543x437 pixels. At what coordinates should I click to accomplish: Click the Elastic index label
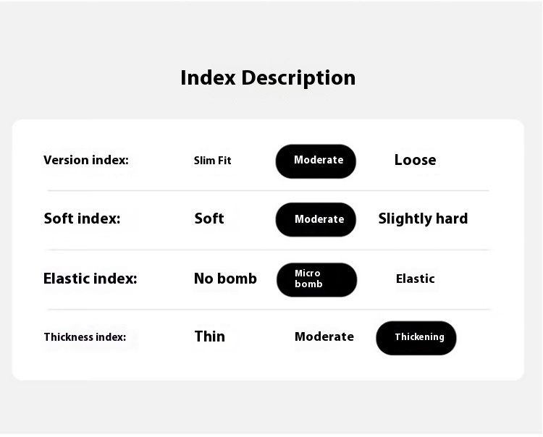pos(90,279)
